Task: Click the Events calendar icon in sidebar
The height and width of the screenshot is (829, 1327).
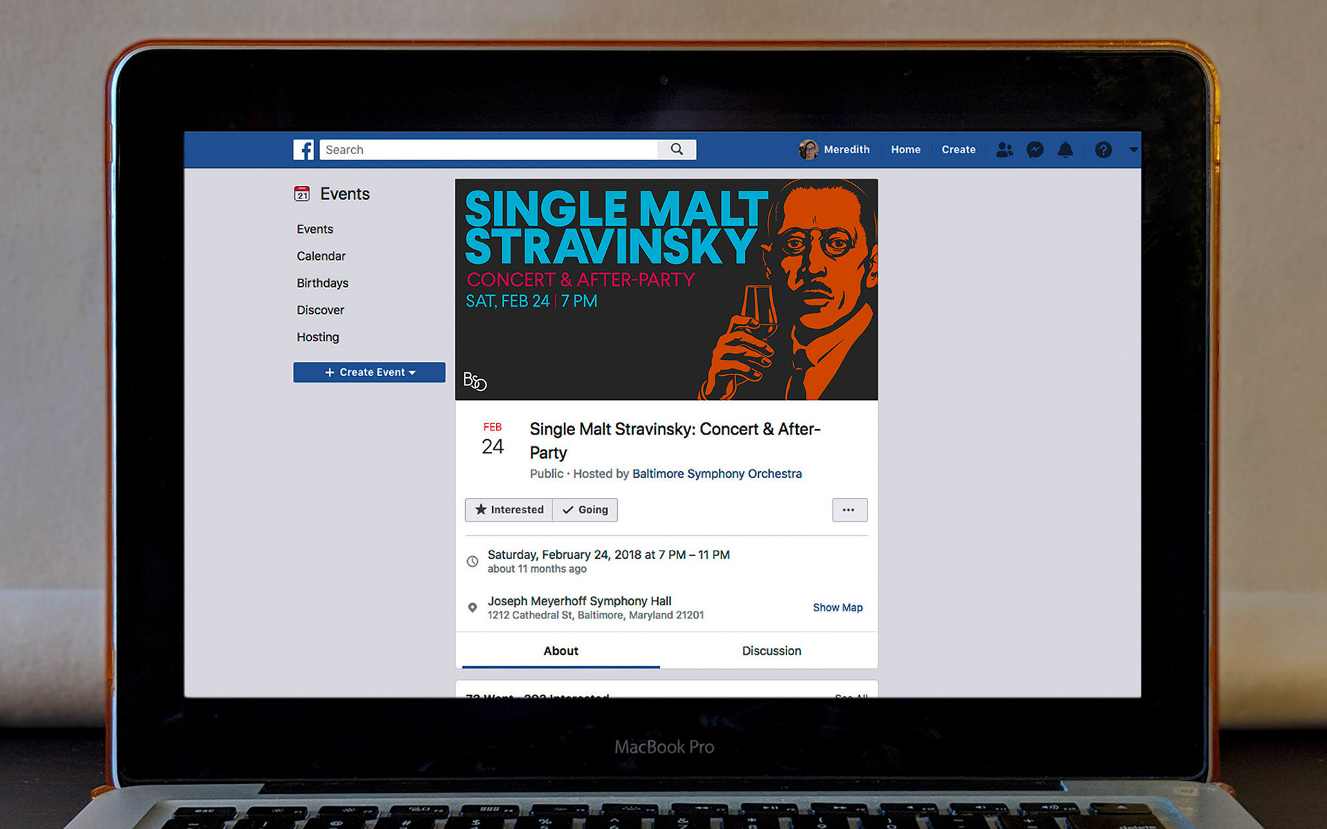Action: coord(302,194)
